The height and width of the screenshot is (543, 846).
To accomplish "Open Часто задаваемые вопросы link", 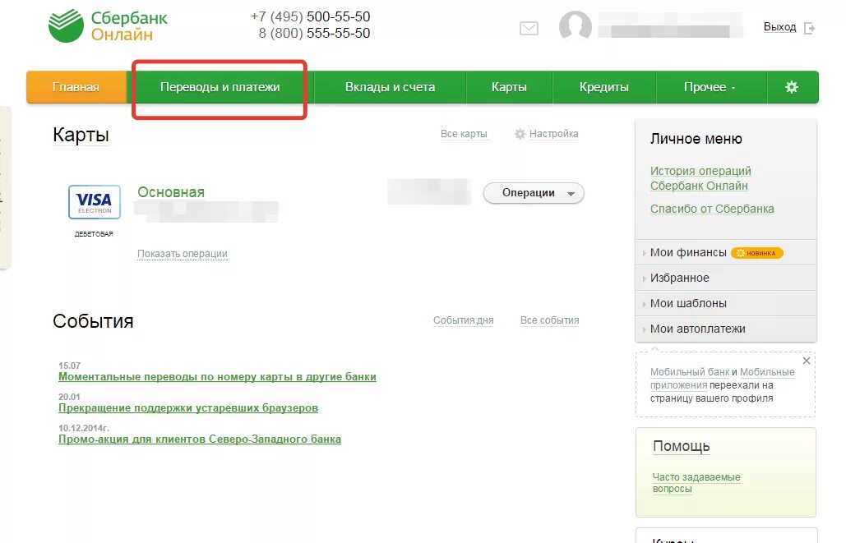I will (x=696, y=482).
